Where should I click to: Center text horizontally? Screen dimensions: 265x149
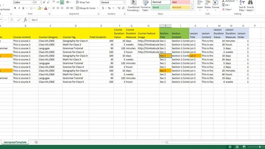coord(58,8)
